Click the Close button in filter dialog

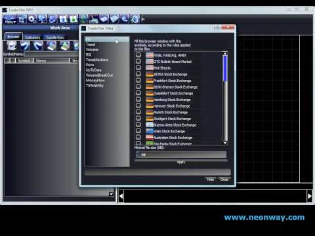click(x=224, y=180)
